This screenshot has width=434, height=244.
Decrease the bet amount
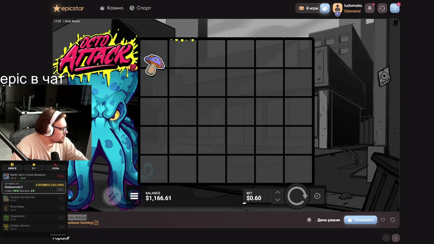coord(277,200)
